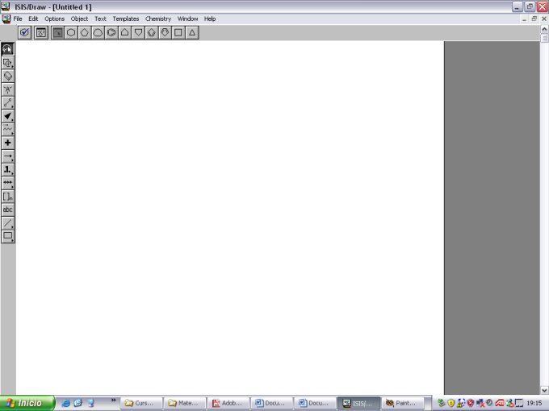Select the plus sign tool

click(8, 143)
